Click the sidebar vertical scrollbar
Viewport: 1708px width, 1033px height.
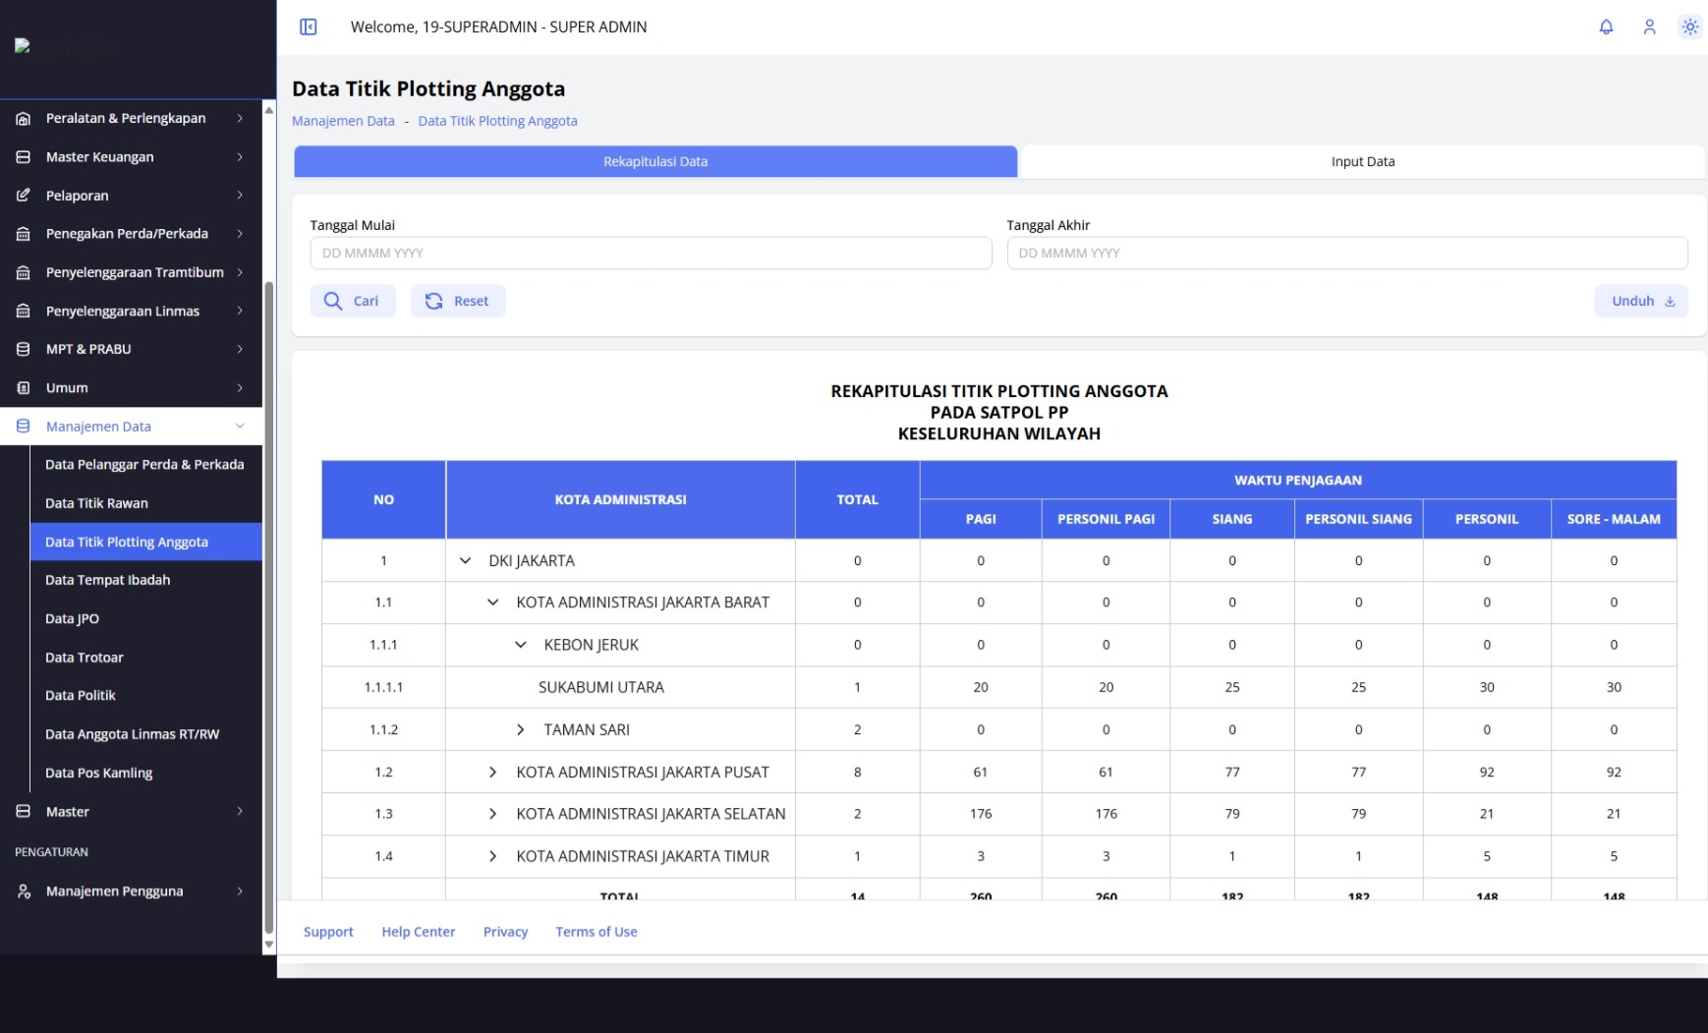269,607
